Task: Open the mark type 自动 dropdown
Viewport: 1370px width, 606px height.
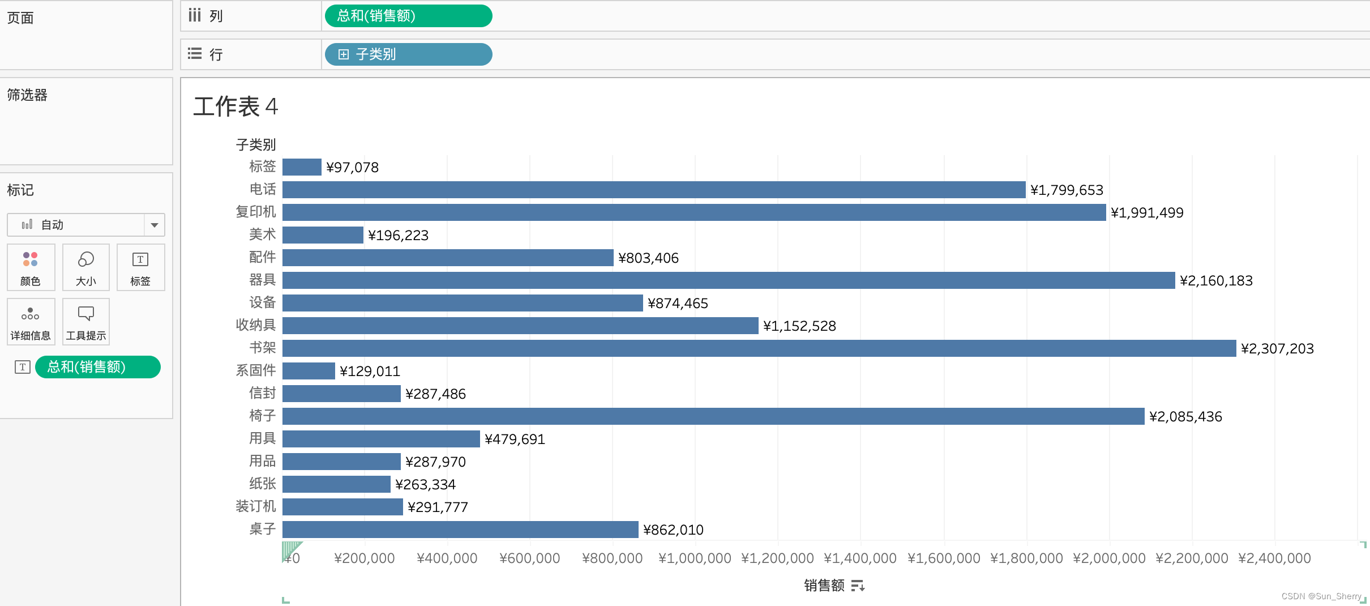Action: [x=86, y=225]
